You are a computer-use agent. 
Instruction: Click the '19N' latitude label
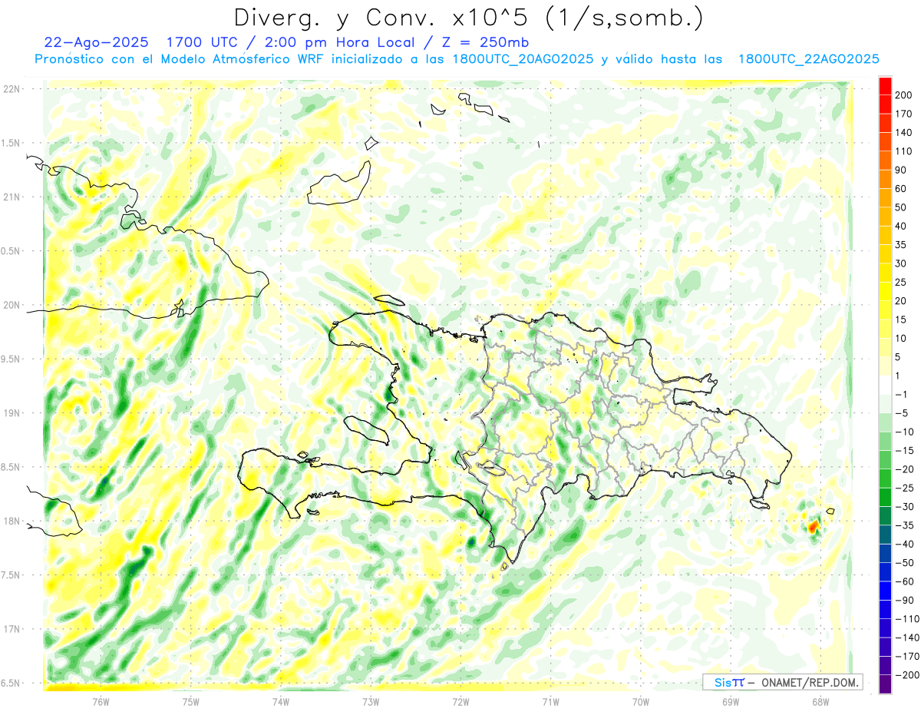click(x=12, y=413)
